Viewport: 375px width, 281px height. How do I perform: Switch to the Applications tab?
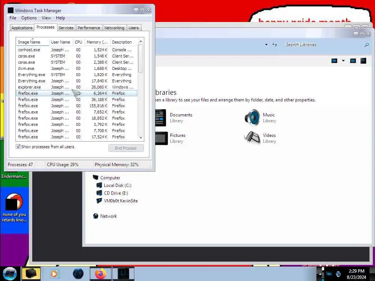pyautogui.click(x=22, y=28)
